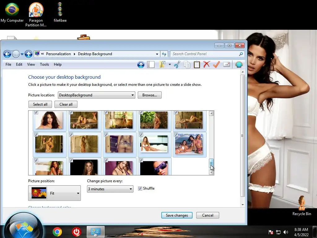Click the thumbnail list scroll up arrow
The height and width of the screenshot is (238, 317).
click(x=211, y=113)
